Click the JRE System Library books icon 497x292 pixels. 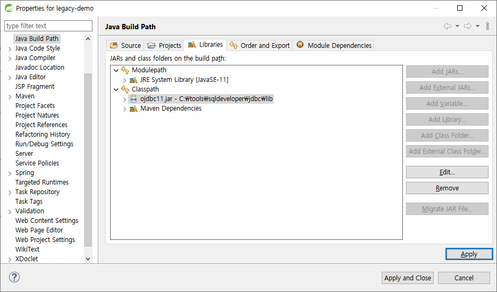(x=133, y=80)
